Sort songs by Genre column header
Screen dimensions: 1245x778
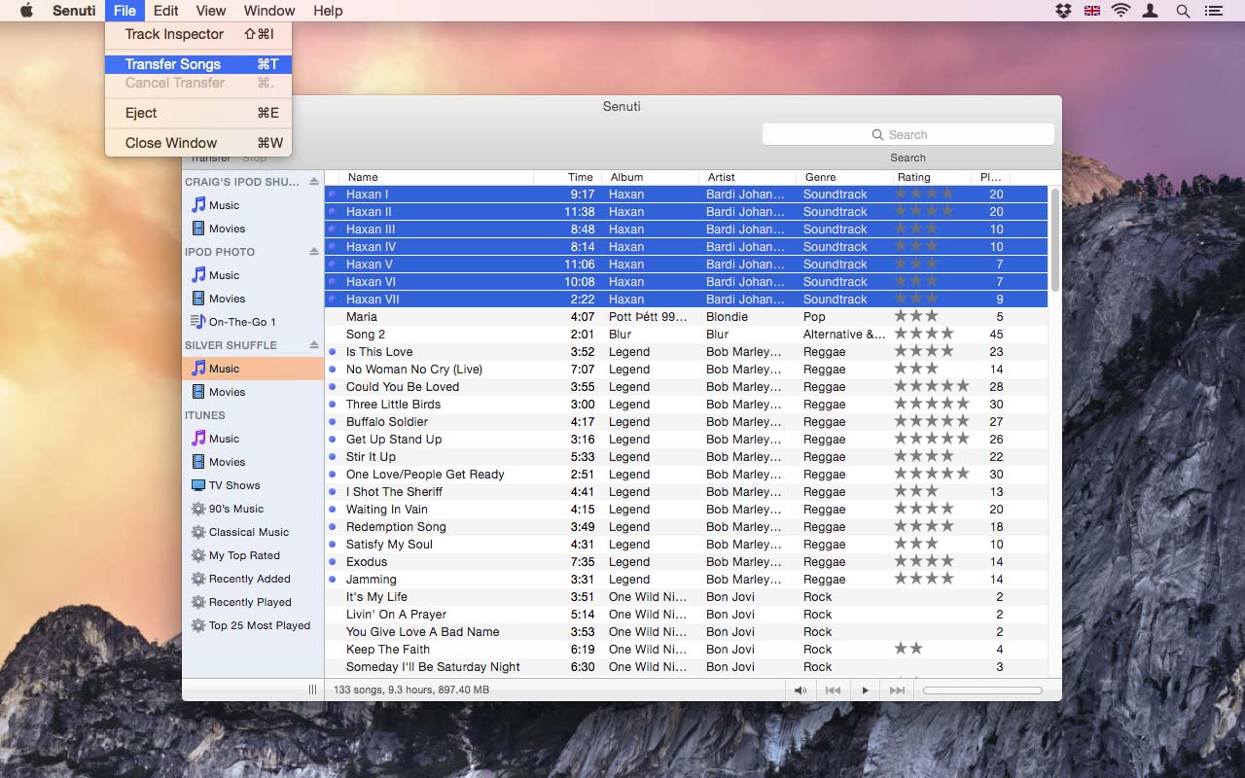coord(845,177)
